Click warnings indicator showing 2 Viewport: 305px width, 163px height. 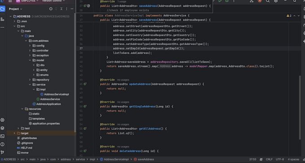289,16
